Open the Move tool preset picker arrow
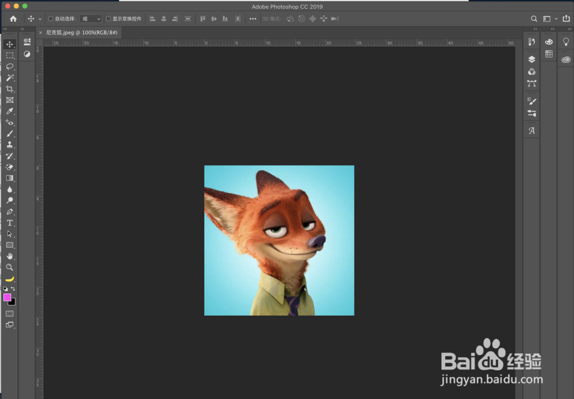 click(x=40, y=19)
